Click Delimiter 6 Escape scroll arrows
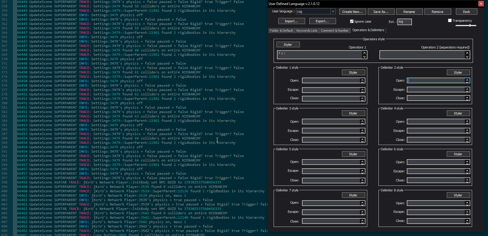This screenshot has width=488, height=236. [x=467, y=171]
